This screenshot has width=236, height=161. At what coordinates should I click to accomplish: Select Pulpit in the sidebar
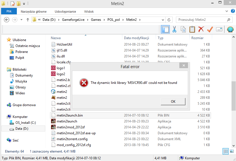[20, 57]
